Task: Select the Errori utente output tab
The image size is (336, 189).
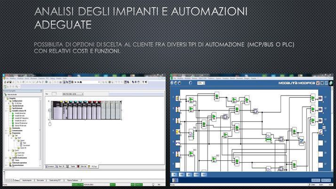Action: point(40,181)
